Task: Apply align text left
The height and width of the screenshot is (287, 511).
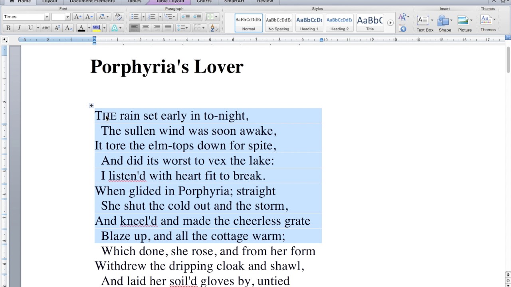Action: coord(134,28)
